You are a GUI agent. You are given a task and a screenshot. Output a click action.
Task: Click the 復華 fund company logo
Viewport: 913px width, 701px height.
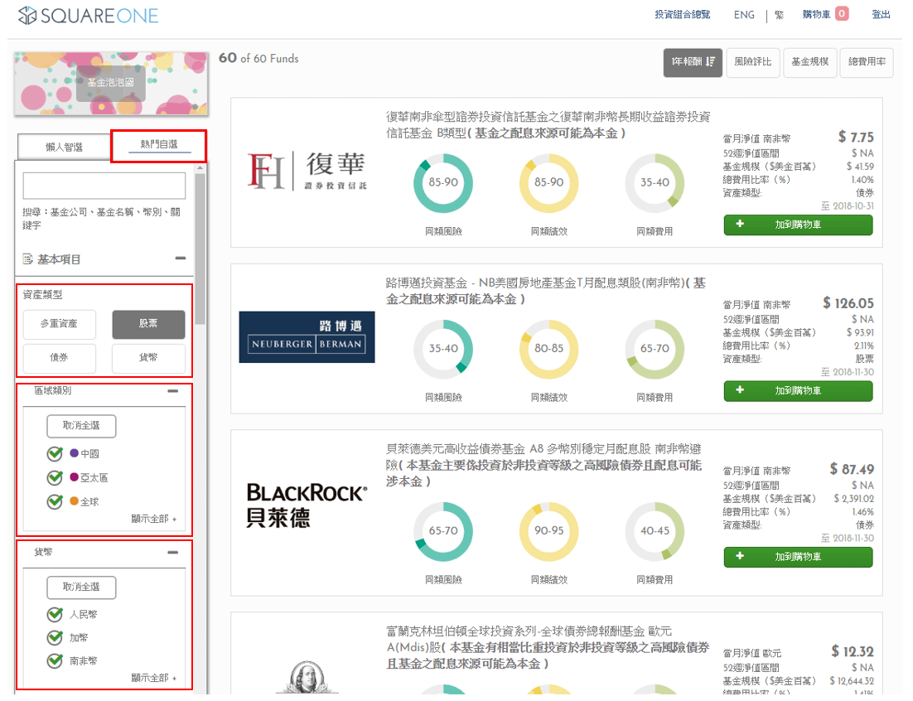(x=307, y=171)
